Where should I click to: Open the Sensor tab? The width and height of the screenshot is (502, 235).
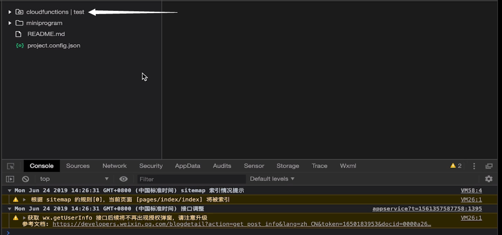coord(254,166)
